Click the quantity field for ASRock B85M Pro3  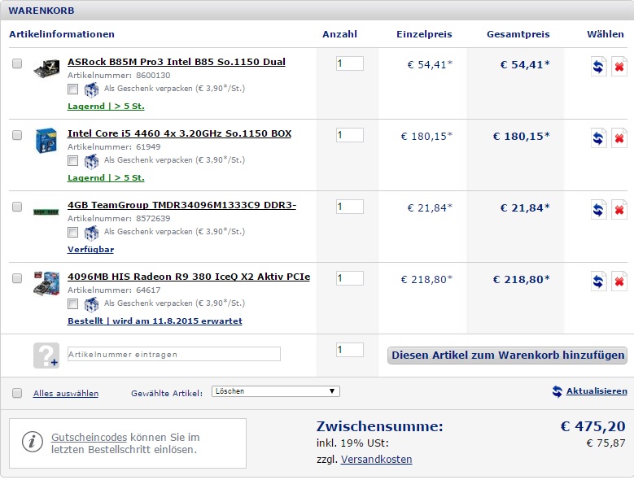click(x=350, y=63)
